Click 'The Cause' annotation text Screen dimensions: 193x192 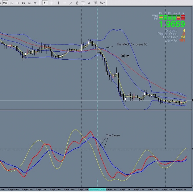click(113, 135)
